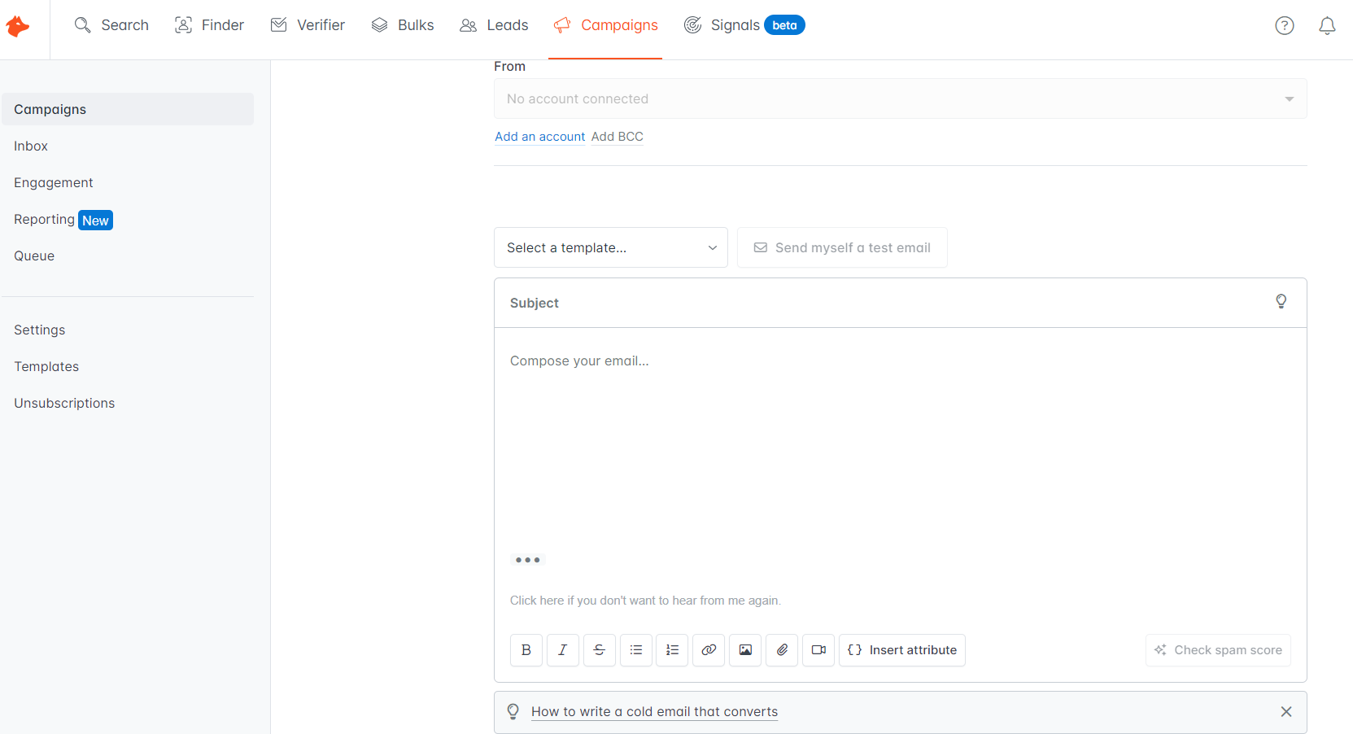Viewport: 1353px width, 734px height.
Task: Dismiss the cold email tip banner
Action: click(x=1286, y=712)
